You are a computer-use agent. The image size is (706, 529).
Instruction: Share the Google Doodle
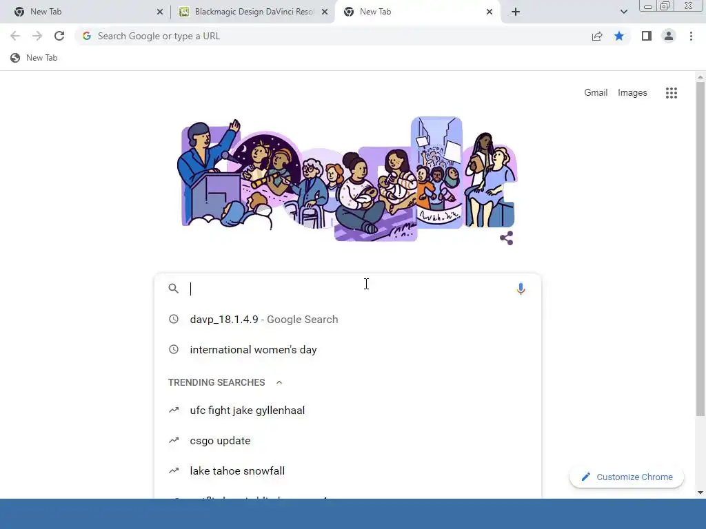point(507,238)
